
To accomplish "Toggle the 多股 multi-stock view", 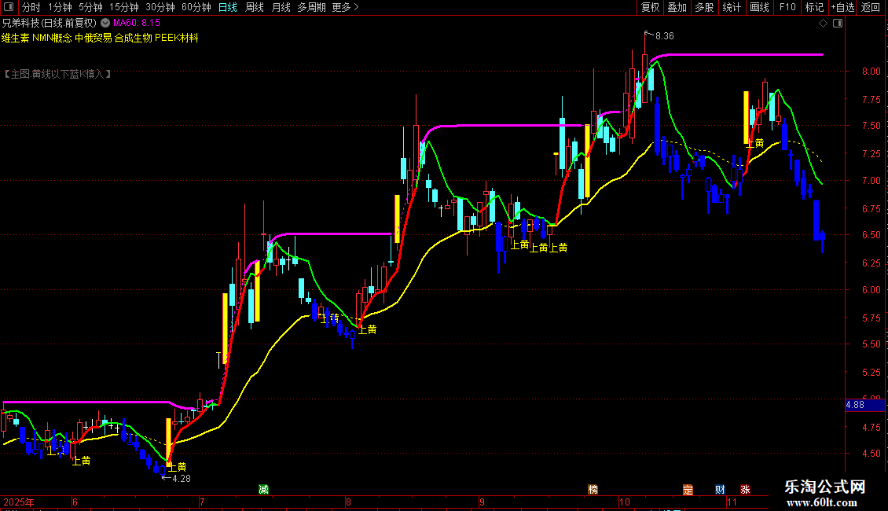I will point(704,7).
